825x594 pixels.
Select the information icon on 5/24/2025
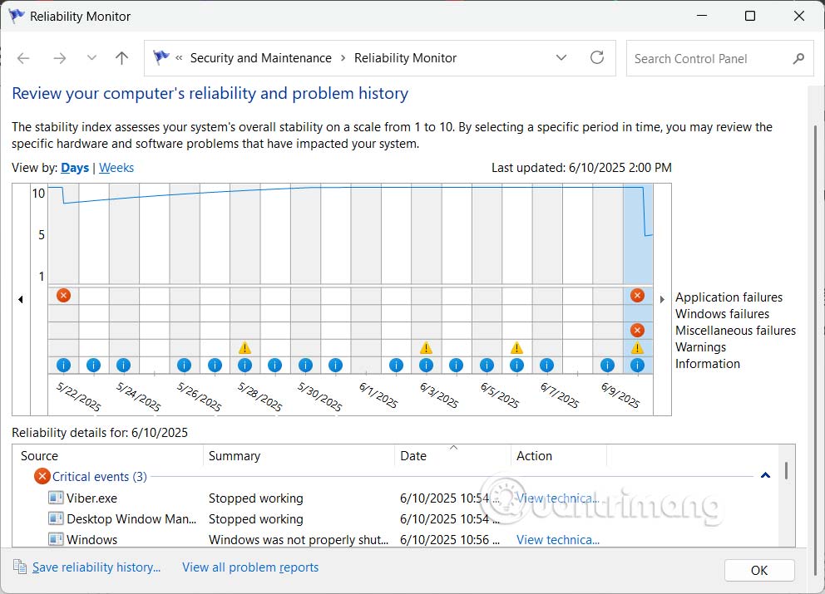point(123,365)
